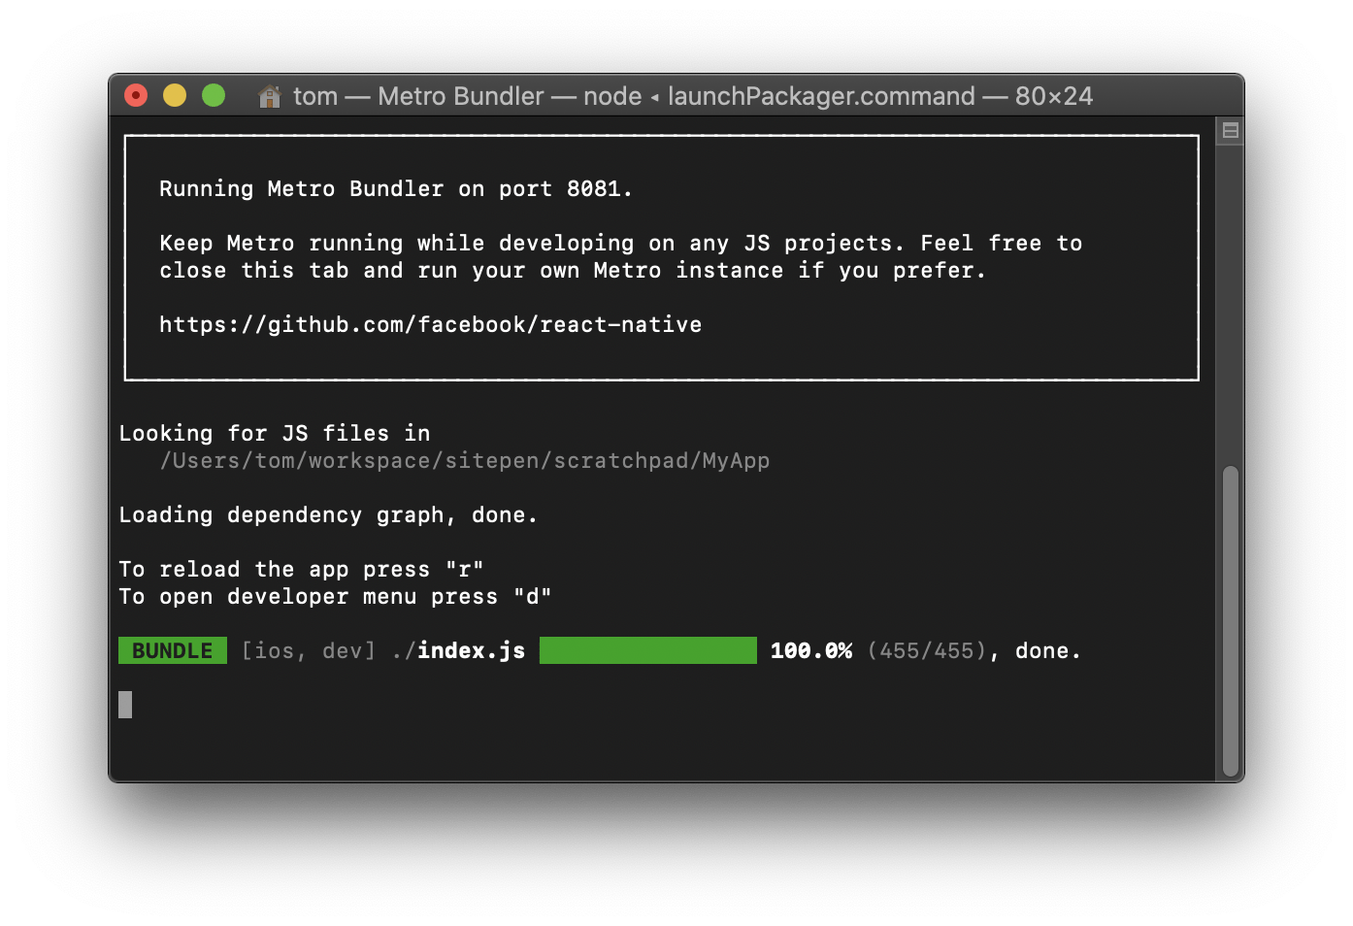
Task: Click the 'Looking for JS files in' line
Action: 274,433
